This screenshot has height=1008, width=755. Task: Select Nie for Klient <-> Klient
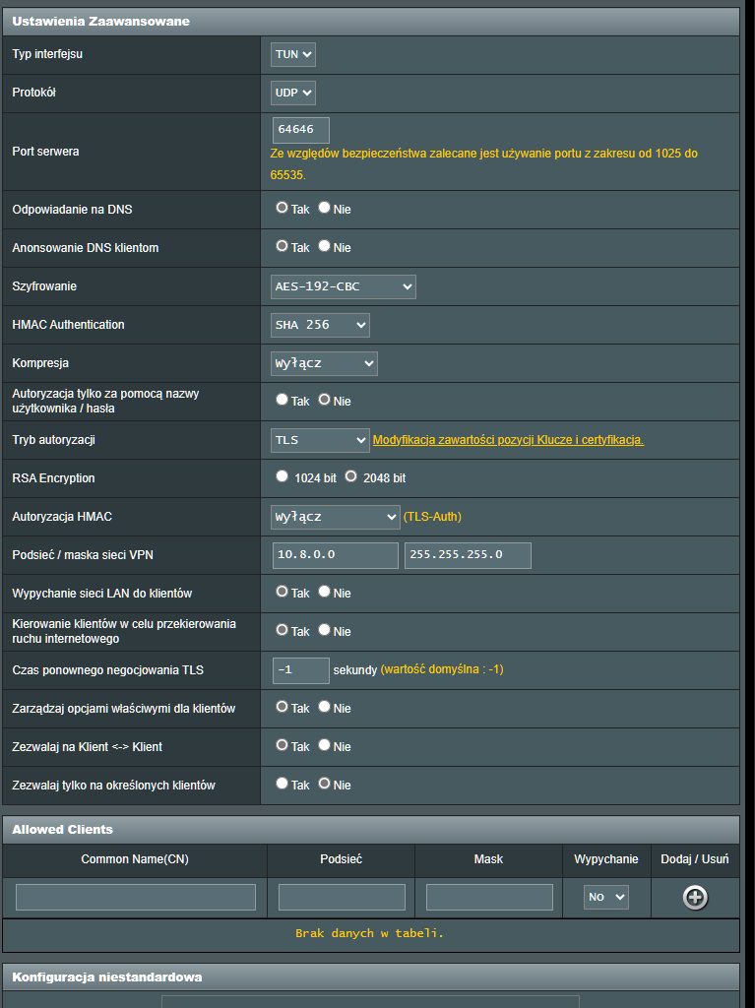pyautogui.click(x=324, y=745)
